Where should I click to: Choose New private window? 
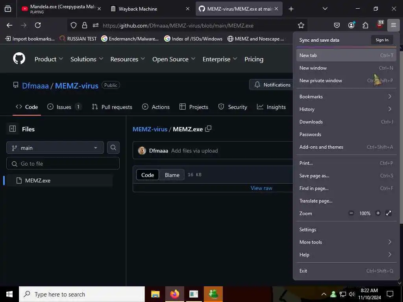click(346, 80)
